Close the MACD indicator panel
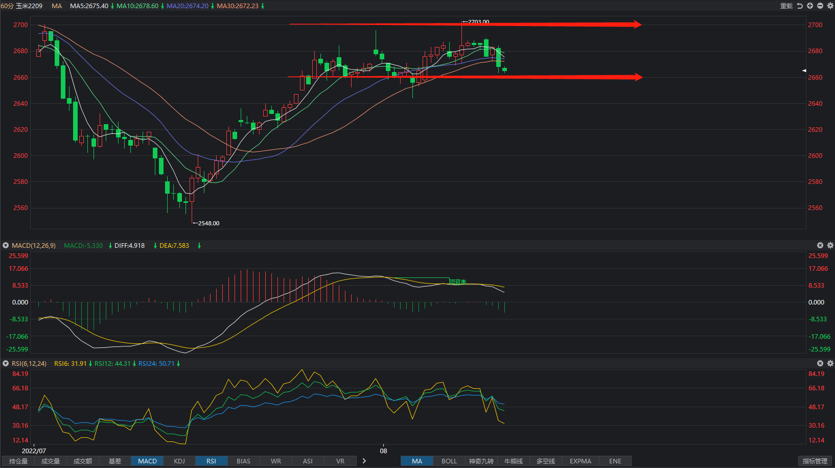Image resolution: width=835 pixels, height=468 pixels. [820, 245]
